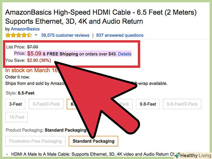Open the 39,575 customer reviews link
The image size is (212, 159).
coord(65,35)
